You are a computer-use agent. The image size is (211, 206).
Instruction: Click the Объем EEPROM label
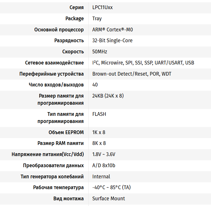coord(66,132)
